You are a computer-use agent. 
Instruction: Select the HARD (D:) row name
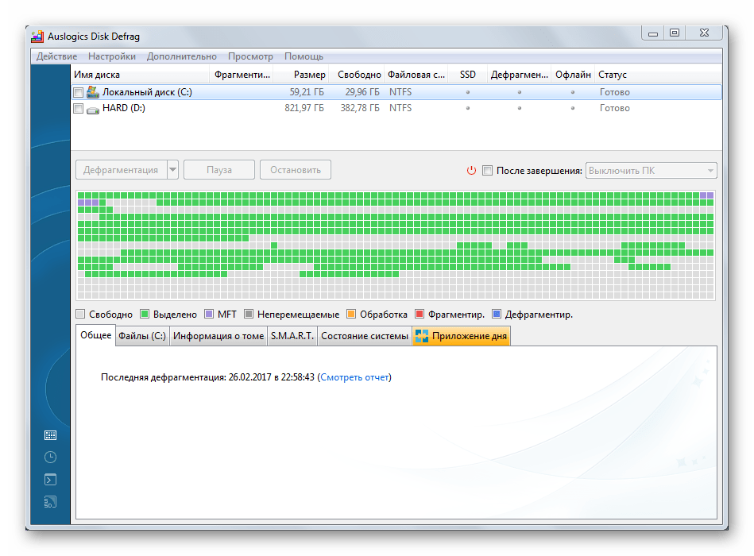tap(124, 108)
